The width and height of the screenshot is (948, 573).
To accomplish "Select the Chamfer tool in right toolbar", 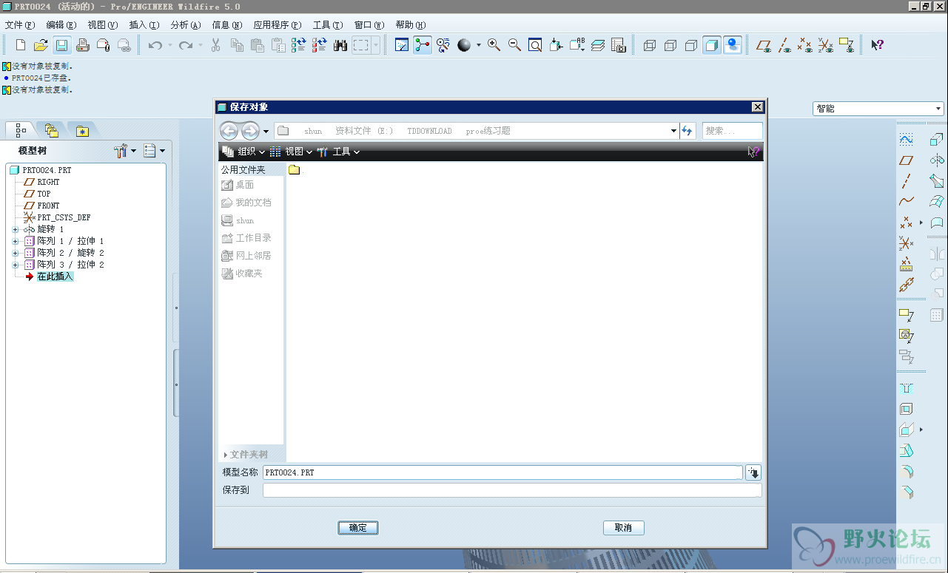I will (x=906, y=492).
